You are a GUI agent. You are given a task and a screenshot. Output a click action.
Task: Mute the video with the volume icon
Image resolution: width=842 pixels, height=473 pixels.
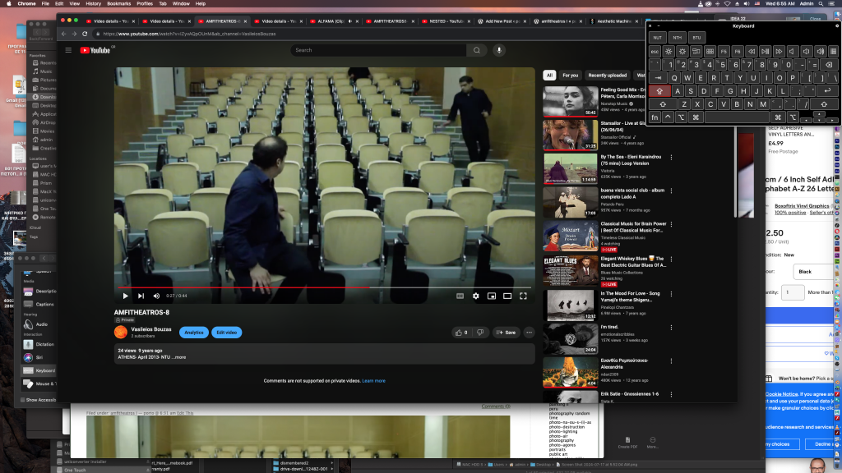(156, 296)
